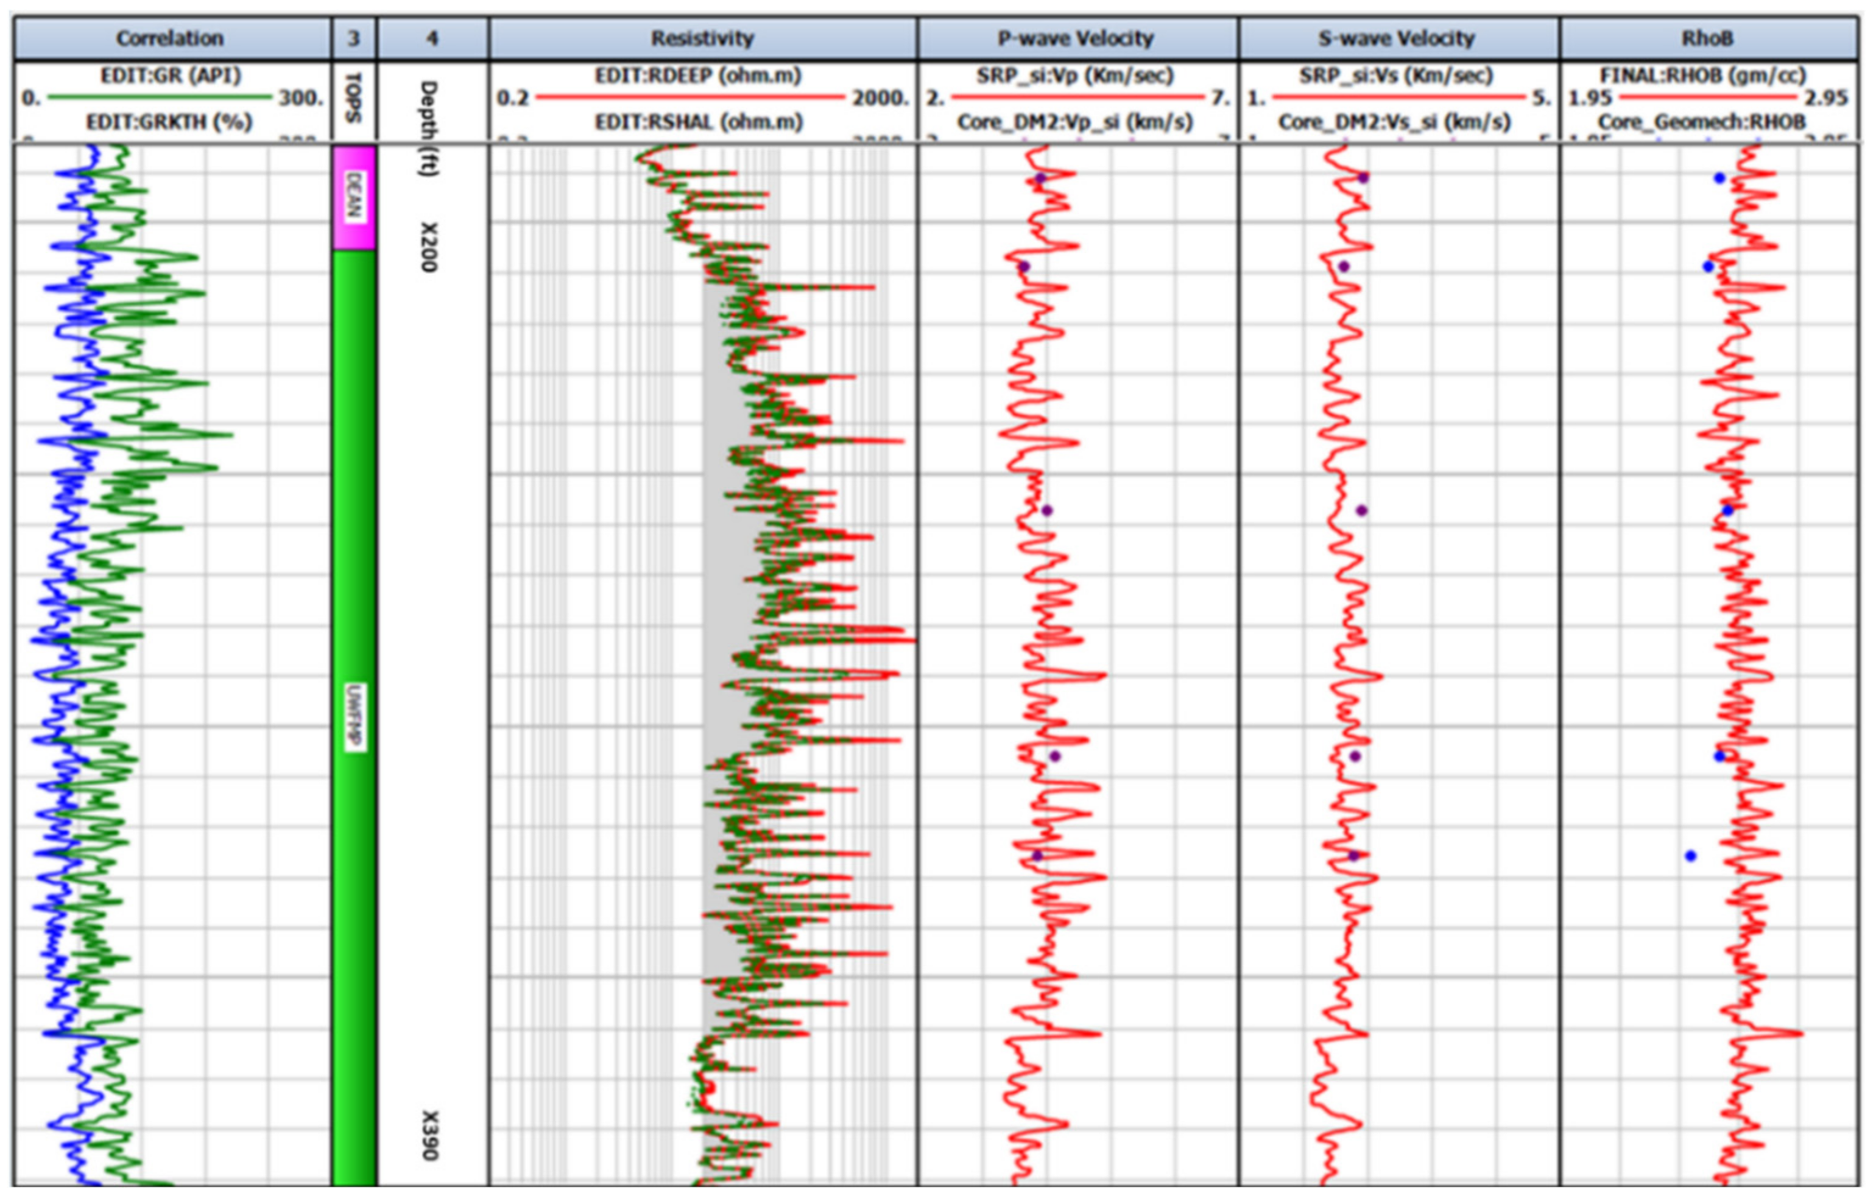Click the magenta DEAN formation top block
Screen dimensions: 1876x1201
click(x=353, y=197)
